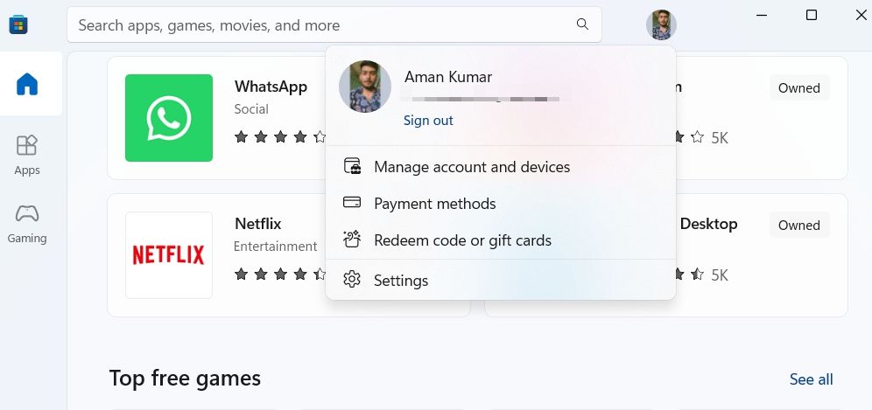Click the WhatsApp app icon
This screenshot has height=410, width=872.
pyautogui.click(x=169, y=118)
